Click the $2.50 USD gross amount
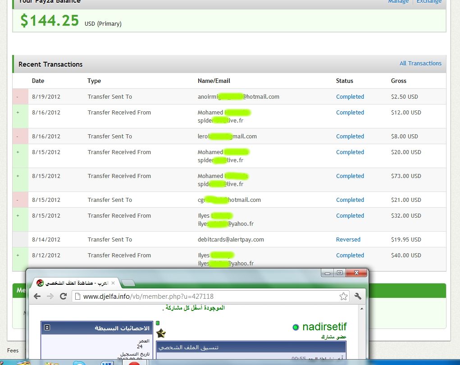The width and height of the screenshot is (460, 365). 405,96
